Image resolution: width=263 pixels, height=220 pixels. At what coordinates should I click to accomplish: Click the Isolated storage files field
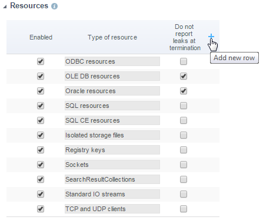(112, 135)
